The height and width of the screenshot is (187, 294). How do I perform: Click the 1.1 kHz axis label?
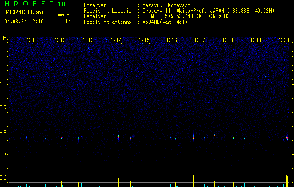(x=4, y=61)
